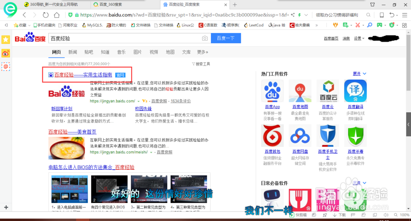Open the skin changer shirt icon

372,5
